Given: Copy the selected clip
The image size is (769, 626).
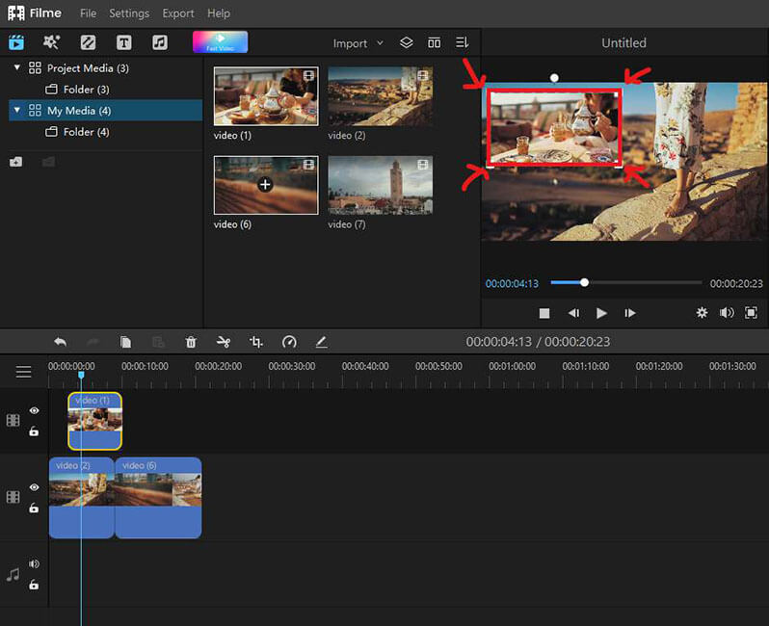Looking at the screenshot, I should [x=125, y=342].
